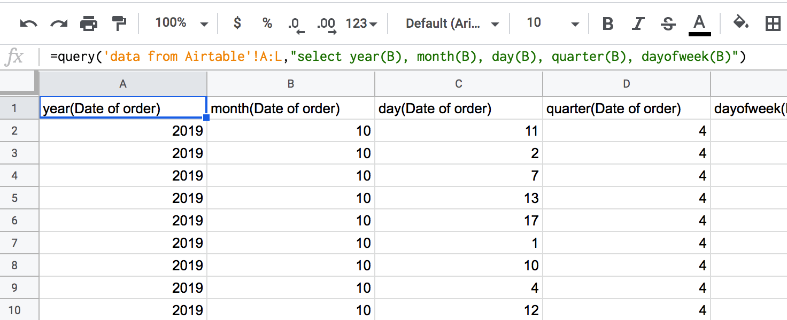The height and width of the screenshot is (320, 787).
Task: Click the Undo arrow icon
Action: tap(28, 24)
